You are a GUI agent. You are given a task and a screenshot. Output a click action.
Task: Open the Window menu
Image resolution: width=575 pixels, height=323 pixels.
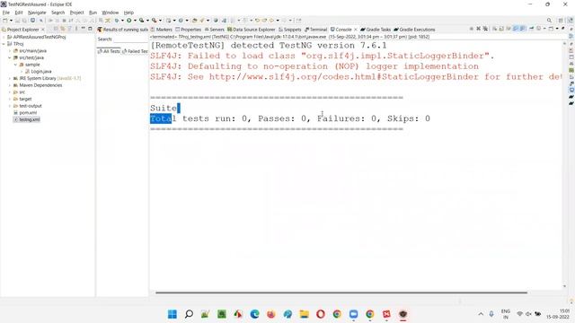(110, 13)
